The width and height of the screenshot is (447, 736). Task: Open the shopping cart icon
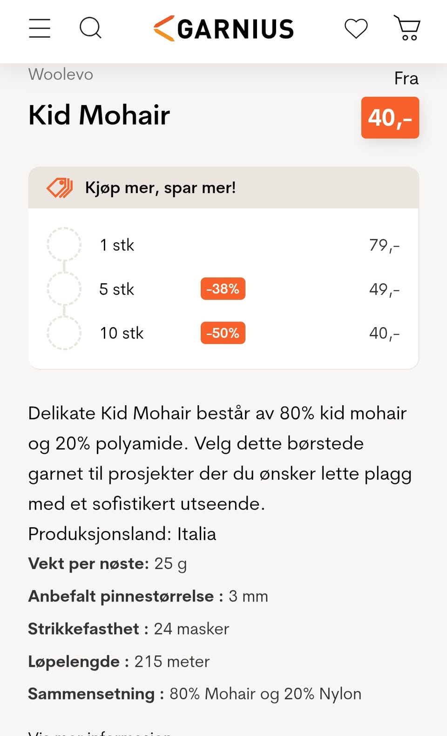(407, 28)
